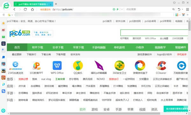Expand the address bar dropdown chevron
This screenshot has width=191, height=115.
click(122, 9)
